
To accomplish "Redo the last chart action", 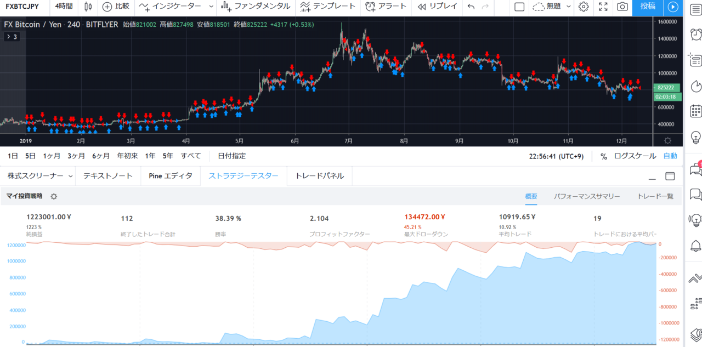I will pyautogui.click(x=485, y=7).
